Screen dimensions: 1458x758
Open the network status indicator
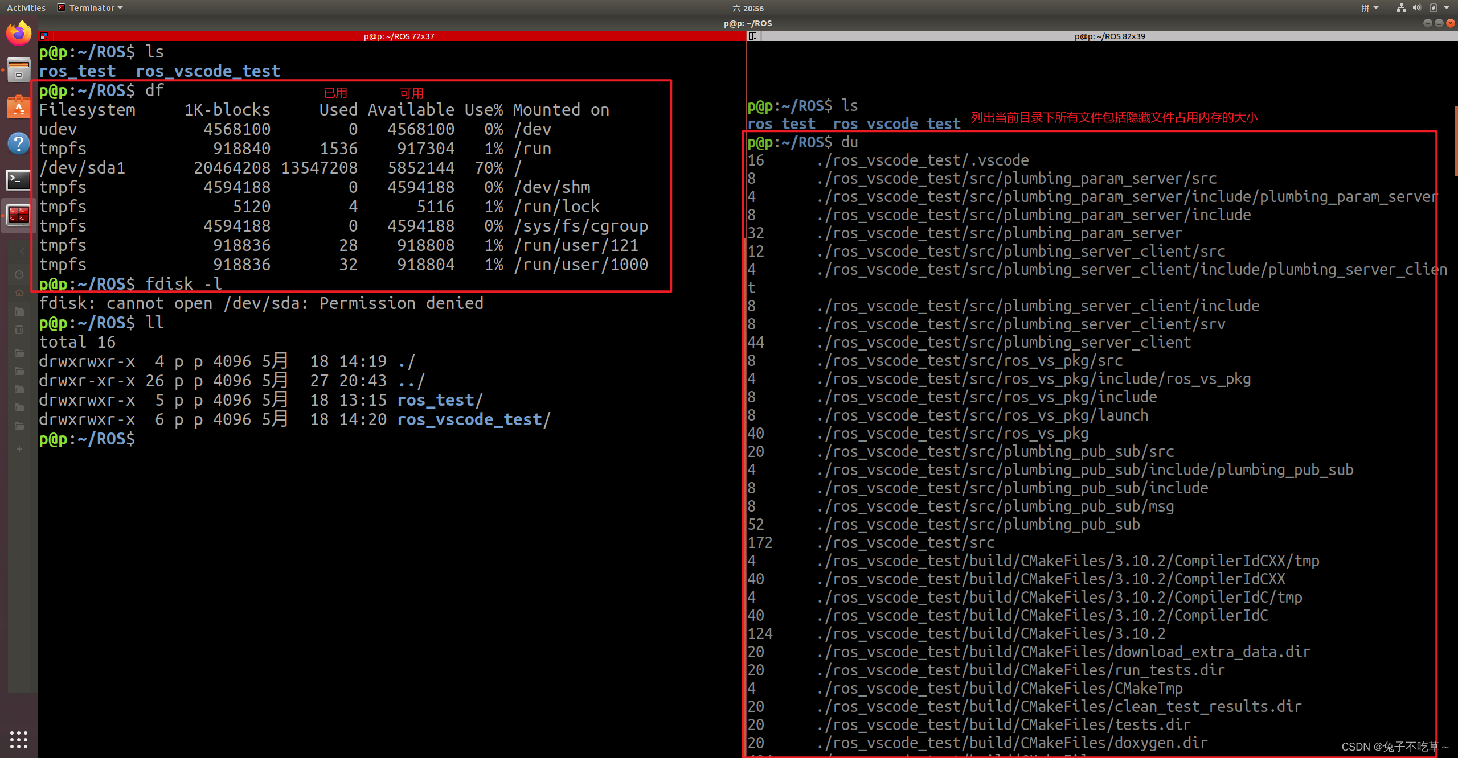(1400, 8)
